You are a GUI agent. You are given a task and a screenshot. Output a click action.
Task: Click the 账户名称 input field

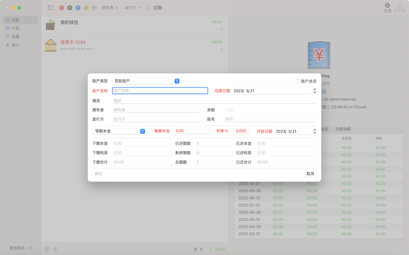(160, 91)
